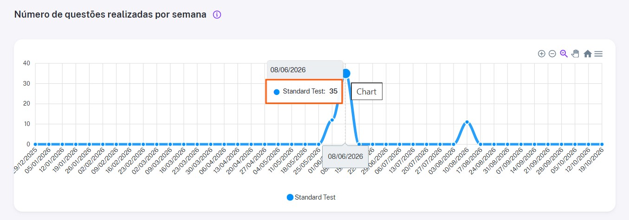Click the peak data point for 10/08/2026

[x=467, y=122]
